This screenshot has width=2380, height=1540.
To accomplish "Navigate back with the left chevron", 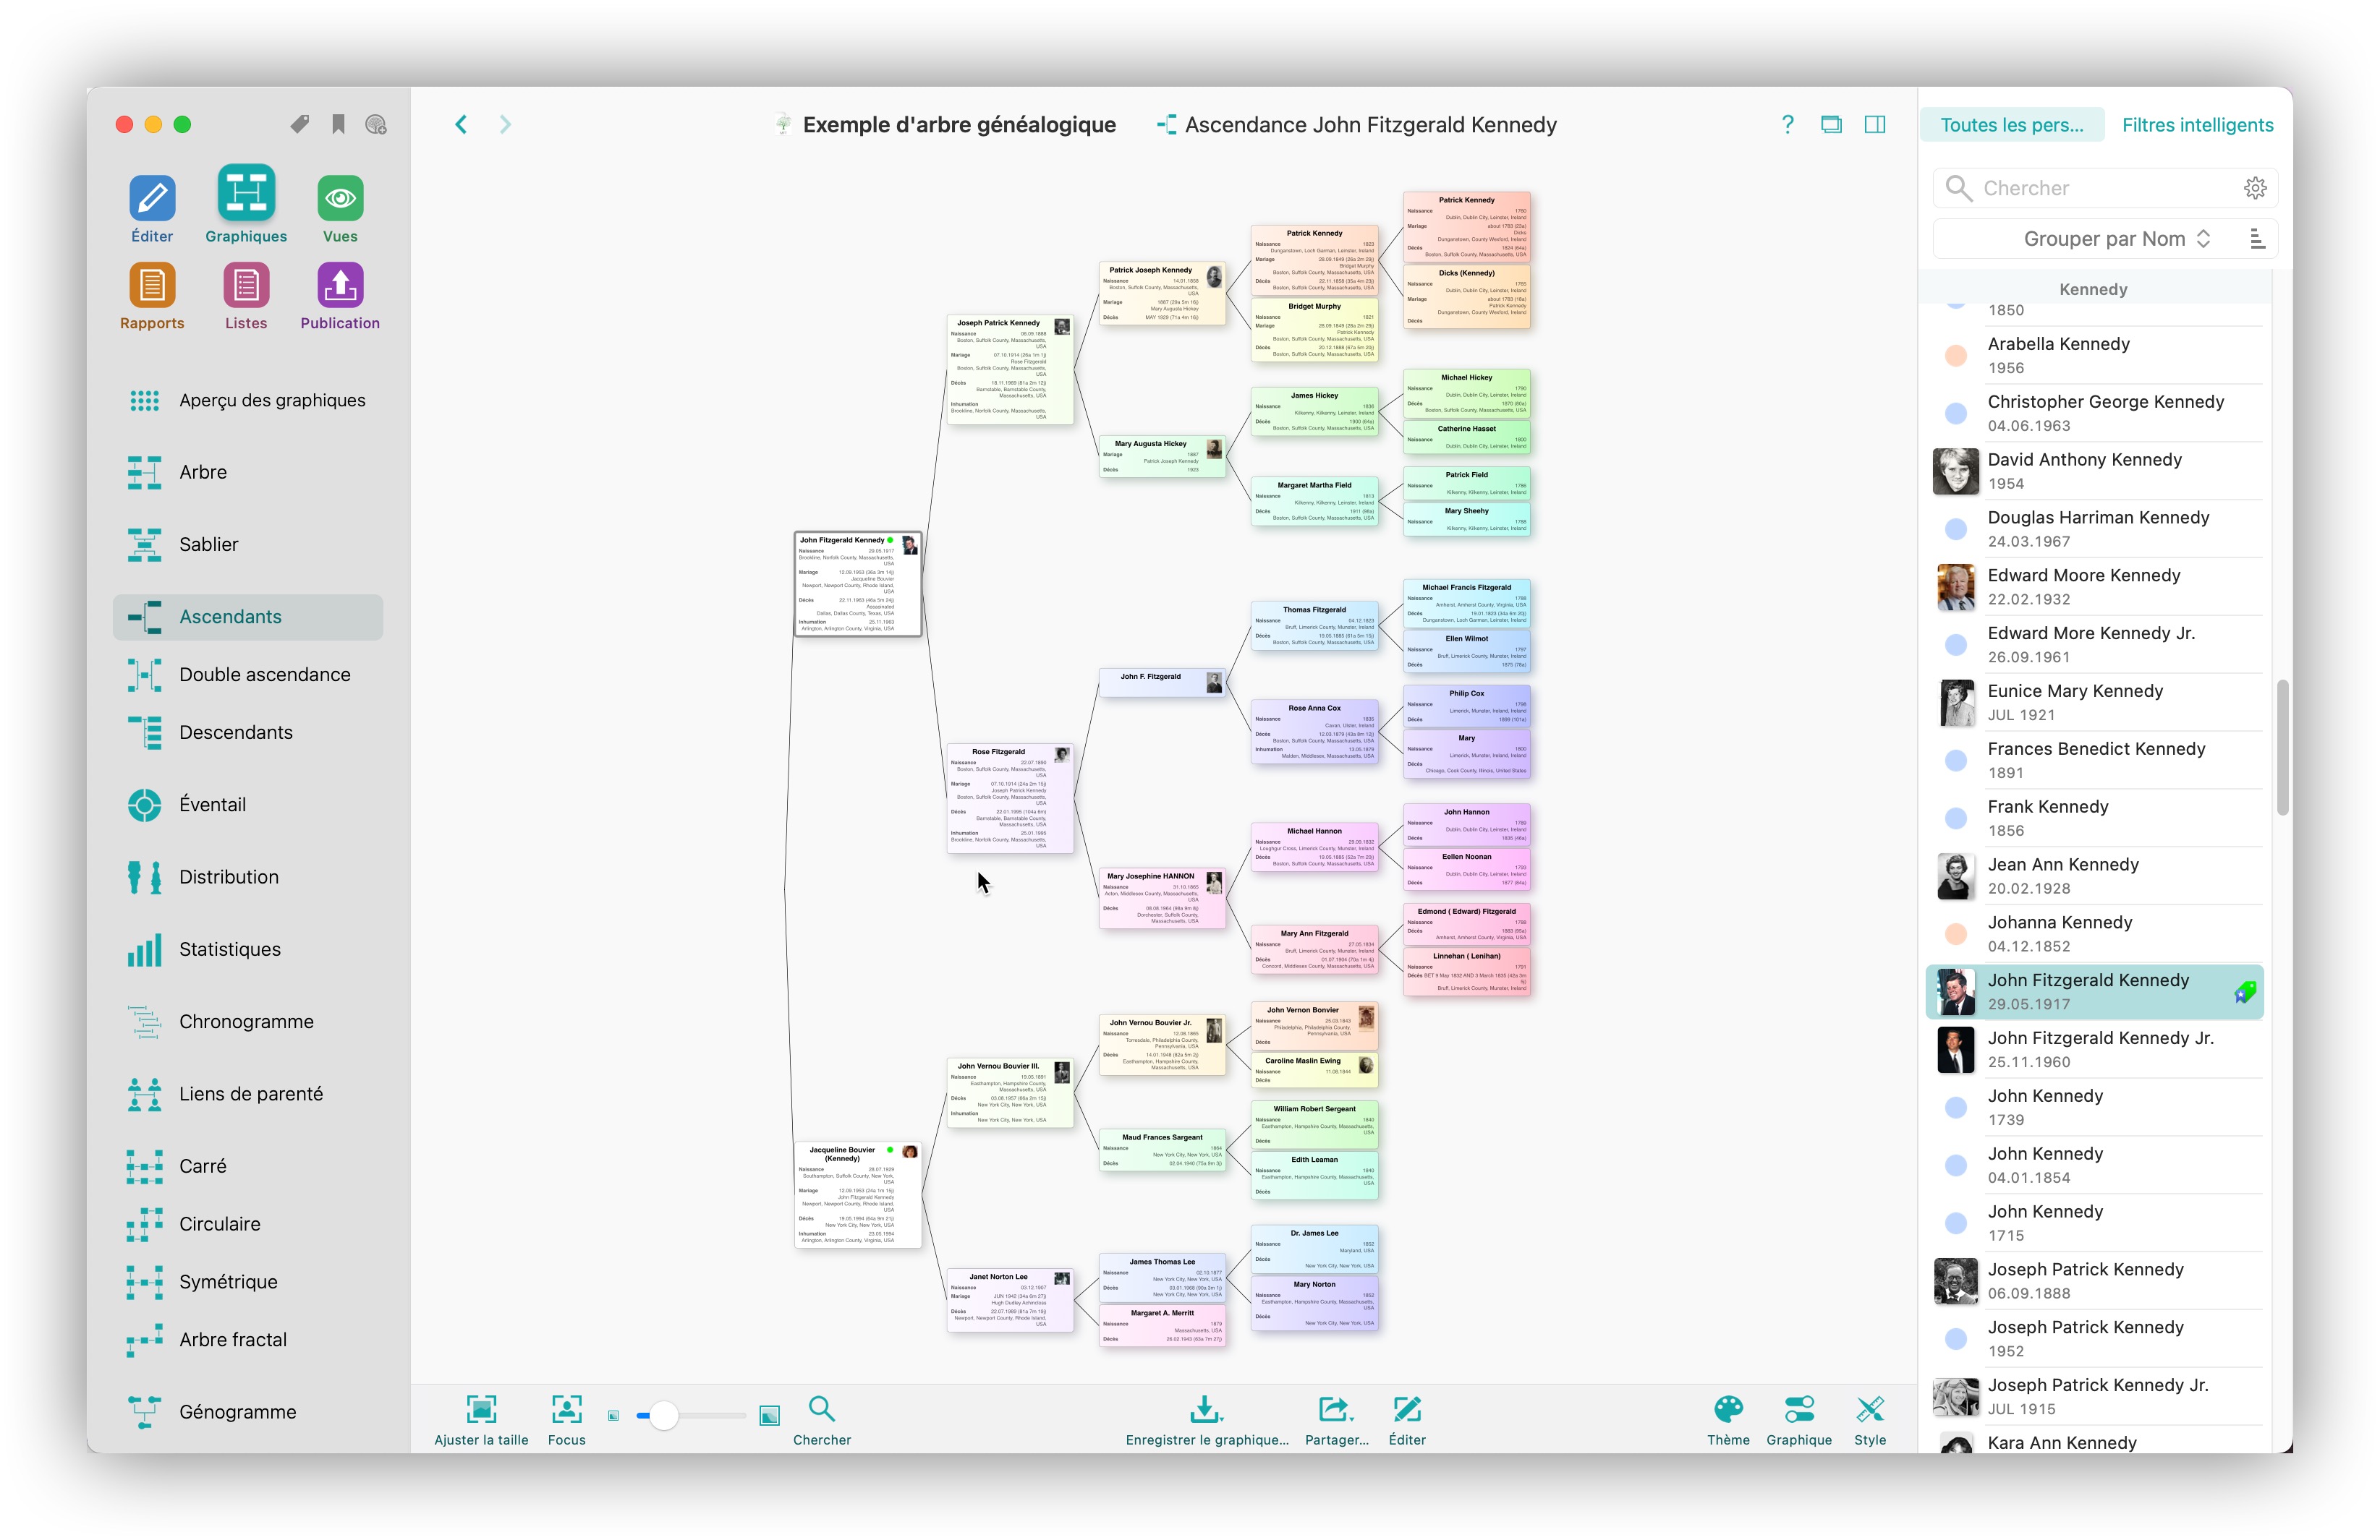I will 461,124.
